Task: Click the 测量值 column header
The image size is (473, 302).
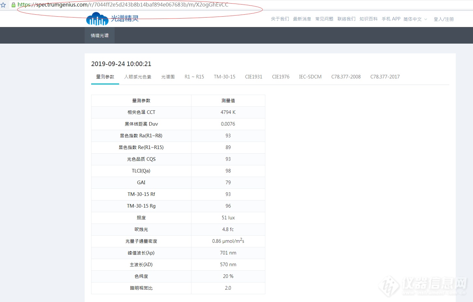Action: pos(228,101)
